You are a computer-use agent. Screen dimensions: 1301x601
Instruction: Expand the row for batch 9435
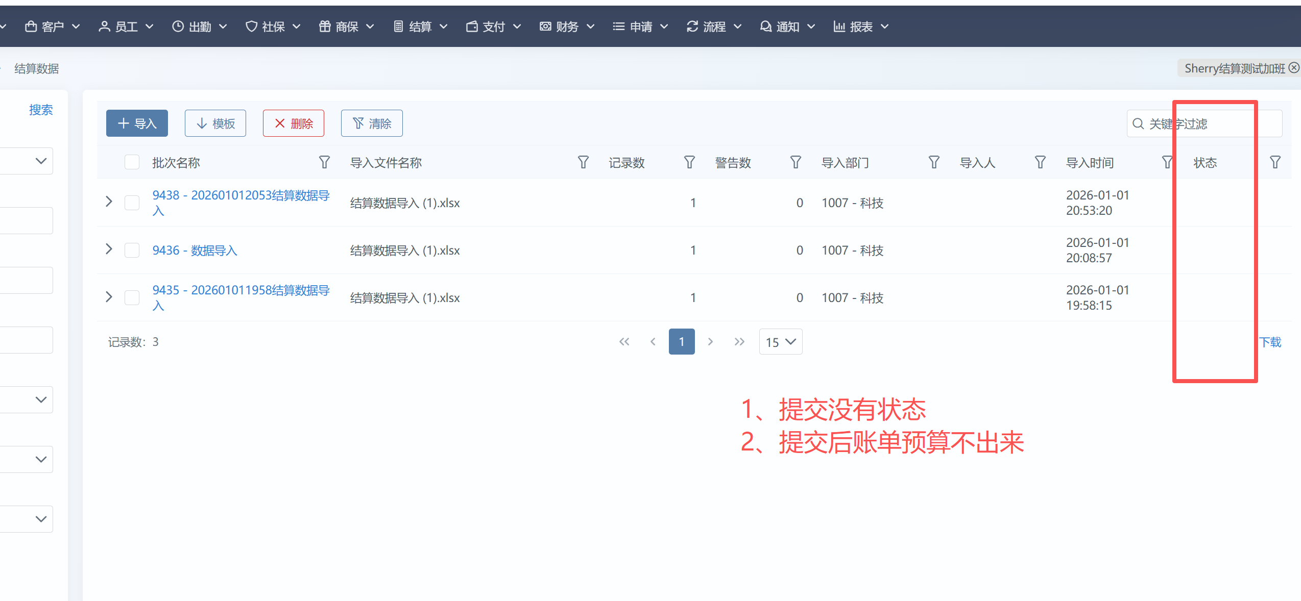pos(109,297)
